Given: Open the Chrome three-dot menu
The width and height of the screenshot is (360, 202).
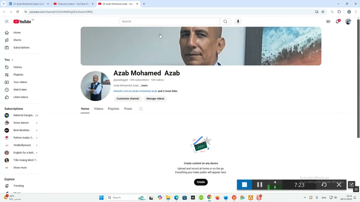Looking at the screenshot, I should click(x=356, y=12).
